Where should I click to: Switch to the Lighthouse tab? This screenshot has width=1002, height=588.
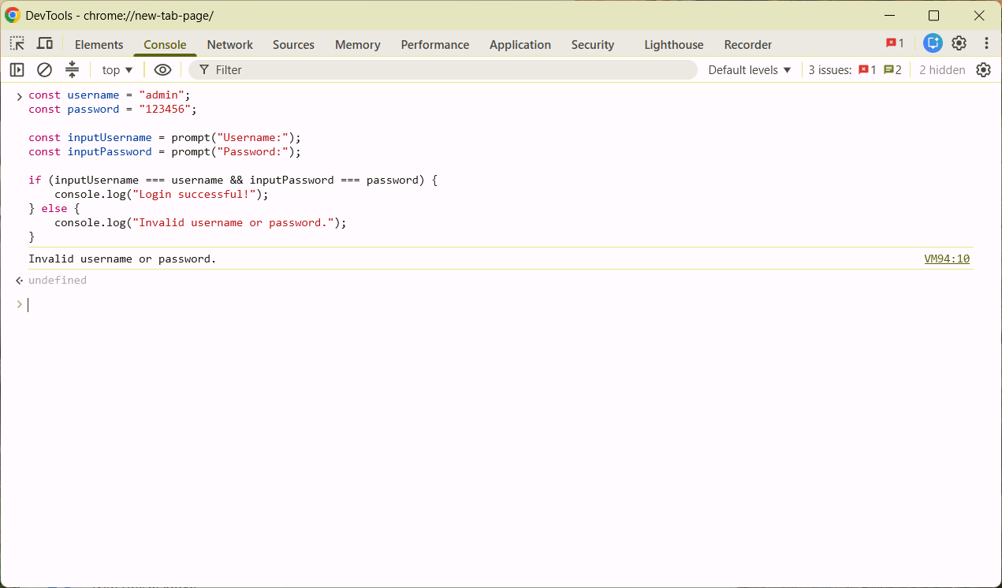(674, 44)
